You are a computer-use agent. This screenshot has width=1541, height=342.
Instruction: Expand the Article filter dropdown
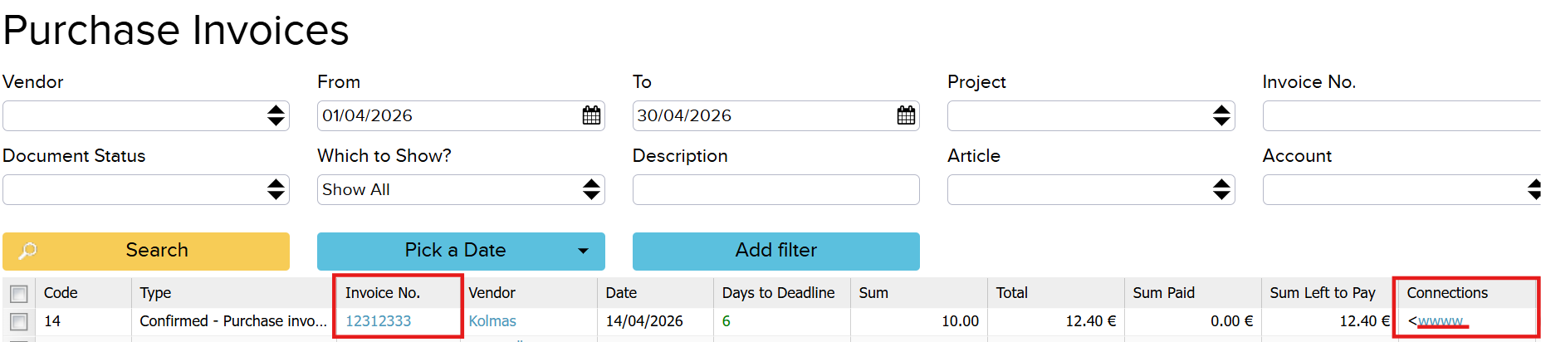point(1221,189)
